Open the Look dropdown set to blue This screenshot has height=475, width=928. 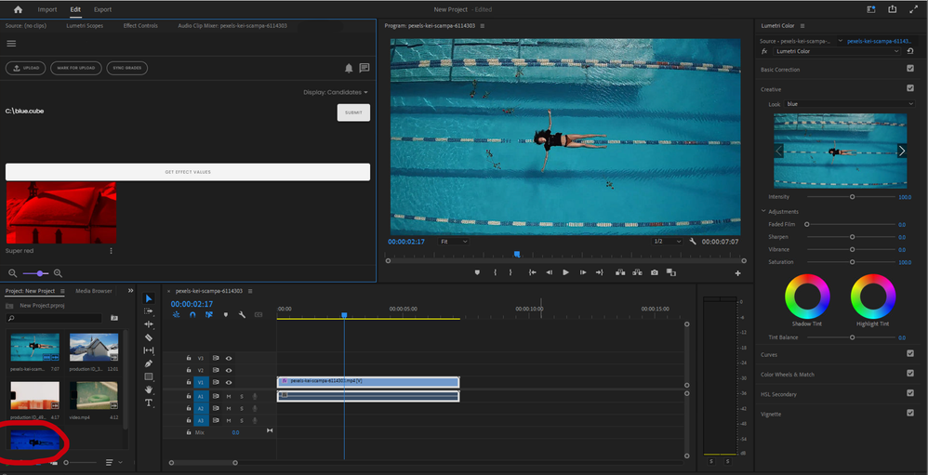coord(849,104)
